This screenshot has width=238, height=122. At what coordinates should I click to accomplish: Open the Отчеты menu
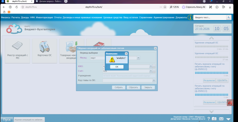click(58, 17)
